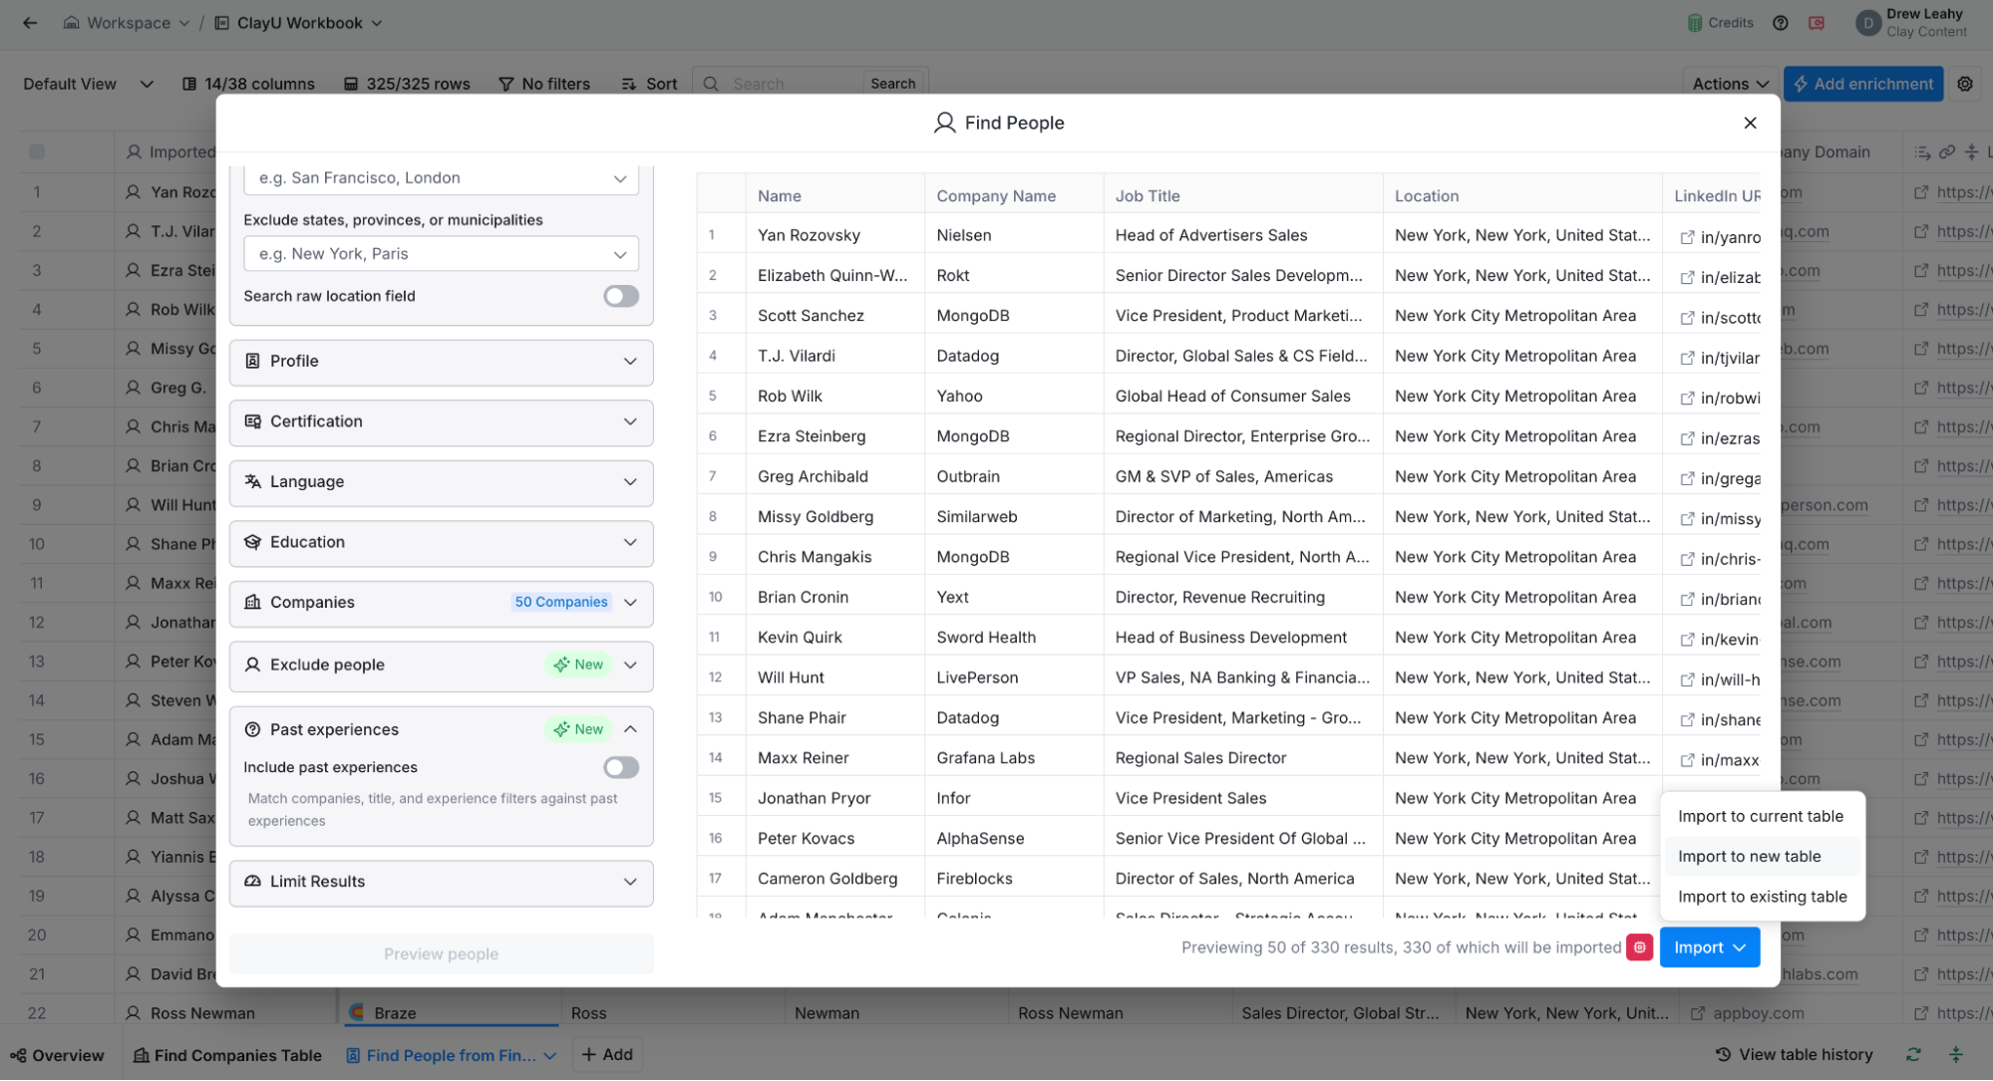Toggle Search raw location field switch
Image resolution: width=1993 pixels, height=1081 pixels.
(620, 296)
